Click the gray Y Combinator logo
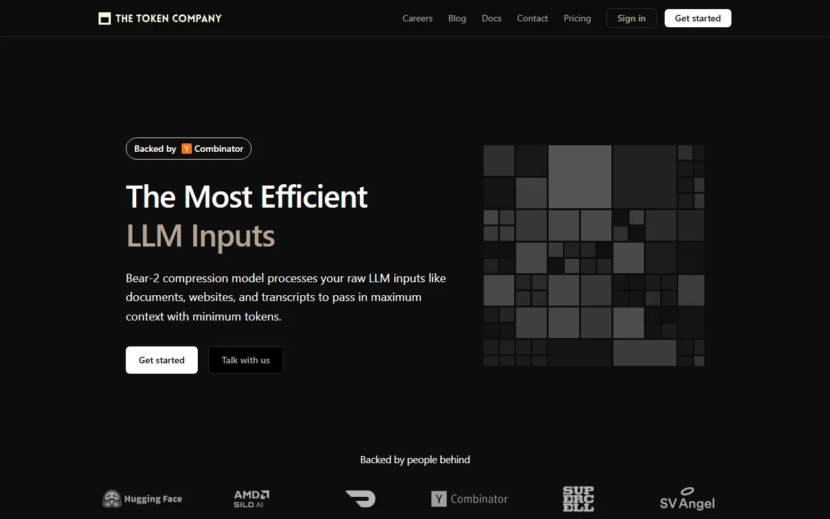830x519 pixels. (x=469, y=499)
